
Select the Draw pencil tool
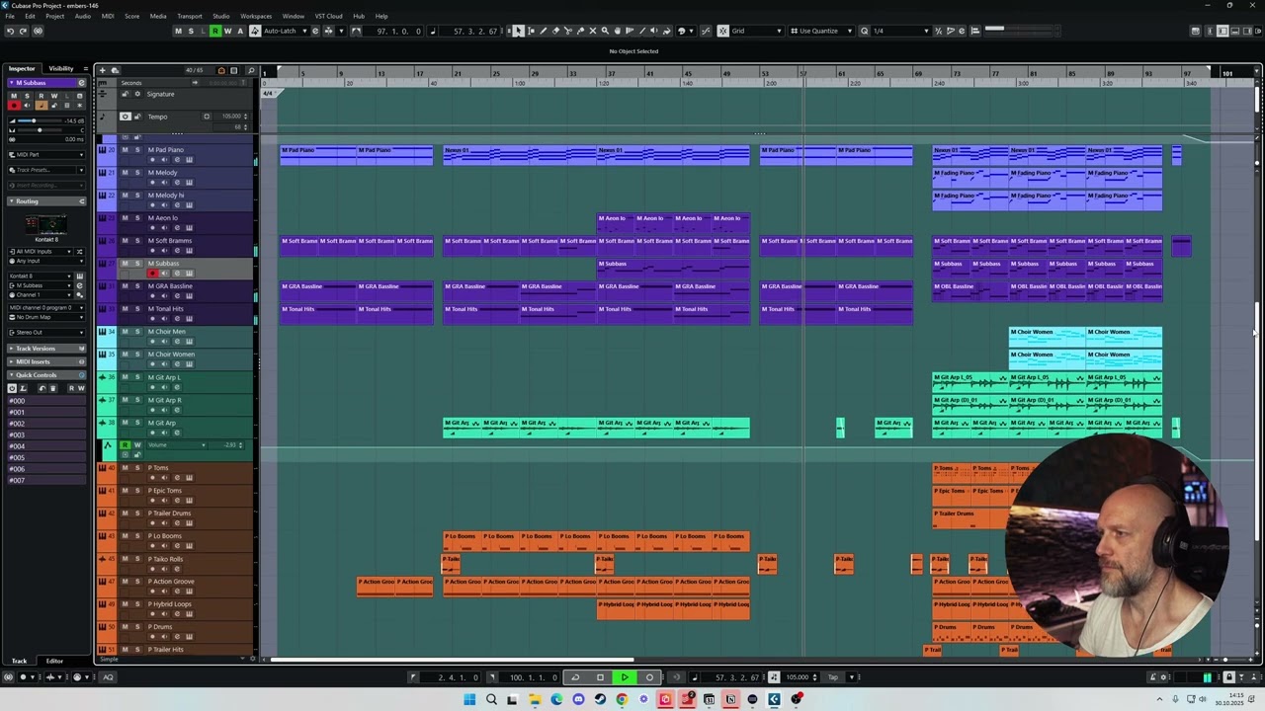543,31
